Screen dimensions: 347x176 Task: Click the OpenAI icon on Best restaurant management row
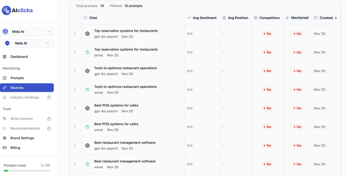(x=87, y=146)
